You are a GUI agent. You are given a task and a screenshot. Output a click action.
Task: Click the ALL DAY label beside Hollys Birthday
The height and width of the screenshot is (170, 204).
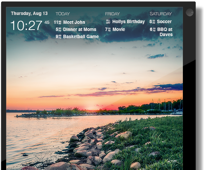pos(108,22)
